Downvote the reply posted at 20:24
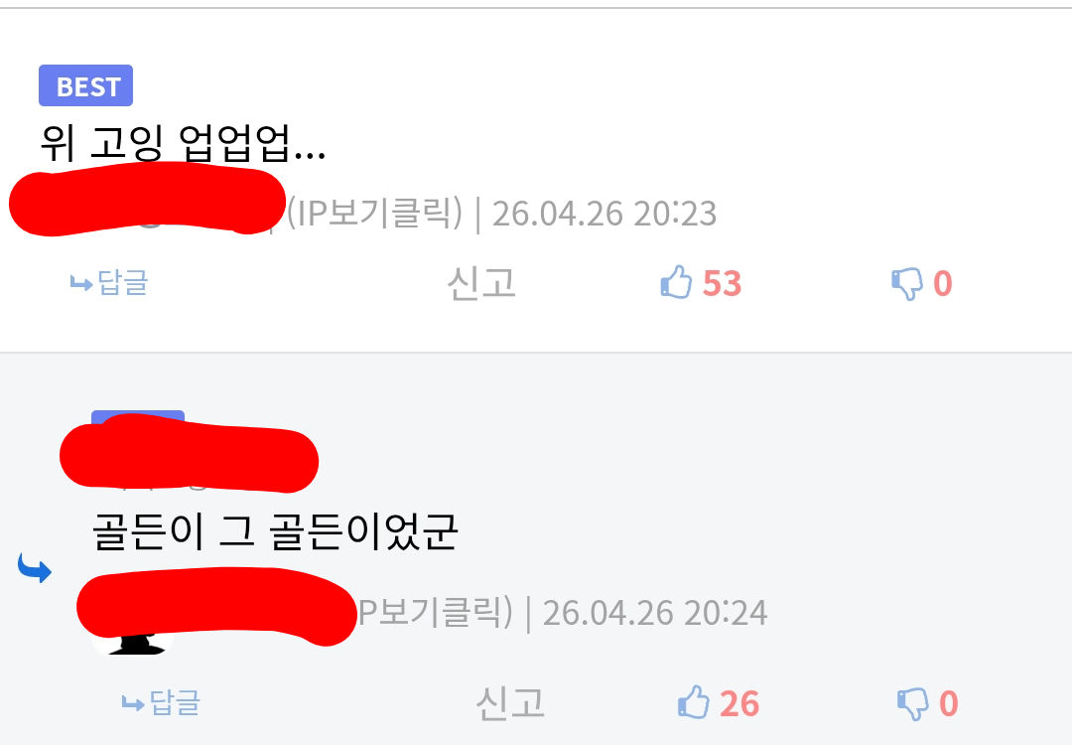The width and height of the screenshot is (1072, 745). [913, 703]
